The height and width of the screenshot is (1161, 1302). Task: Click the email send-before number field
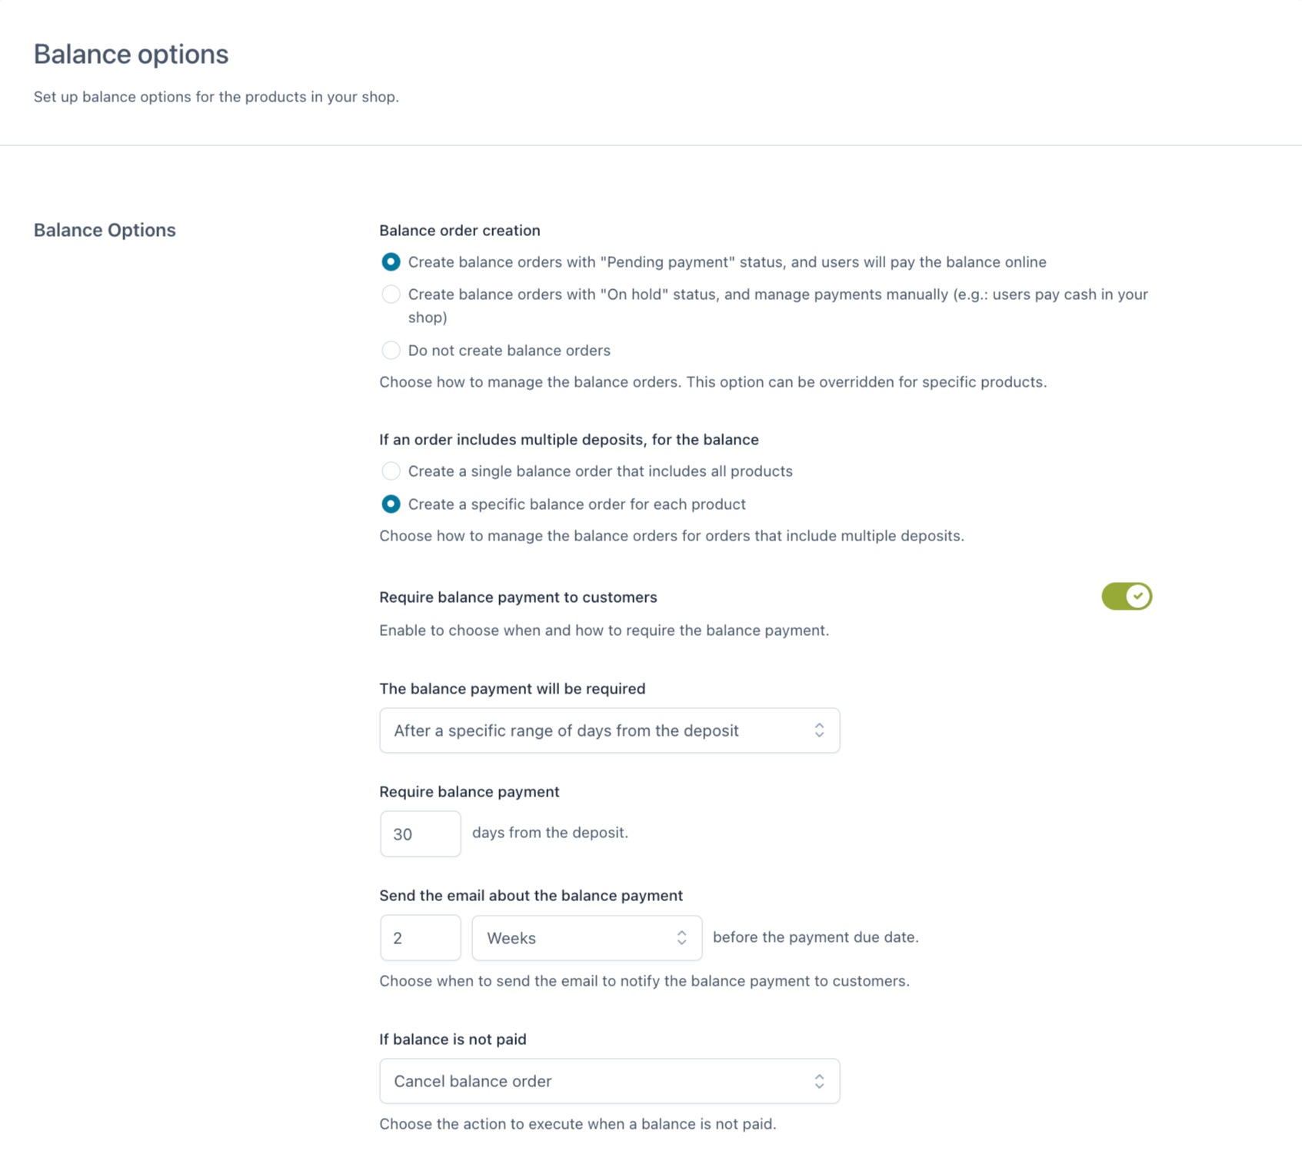coord(420,938)
